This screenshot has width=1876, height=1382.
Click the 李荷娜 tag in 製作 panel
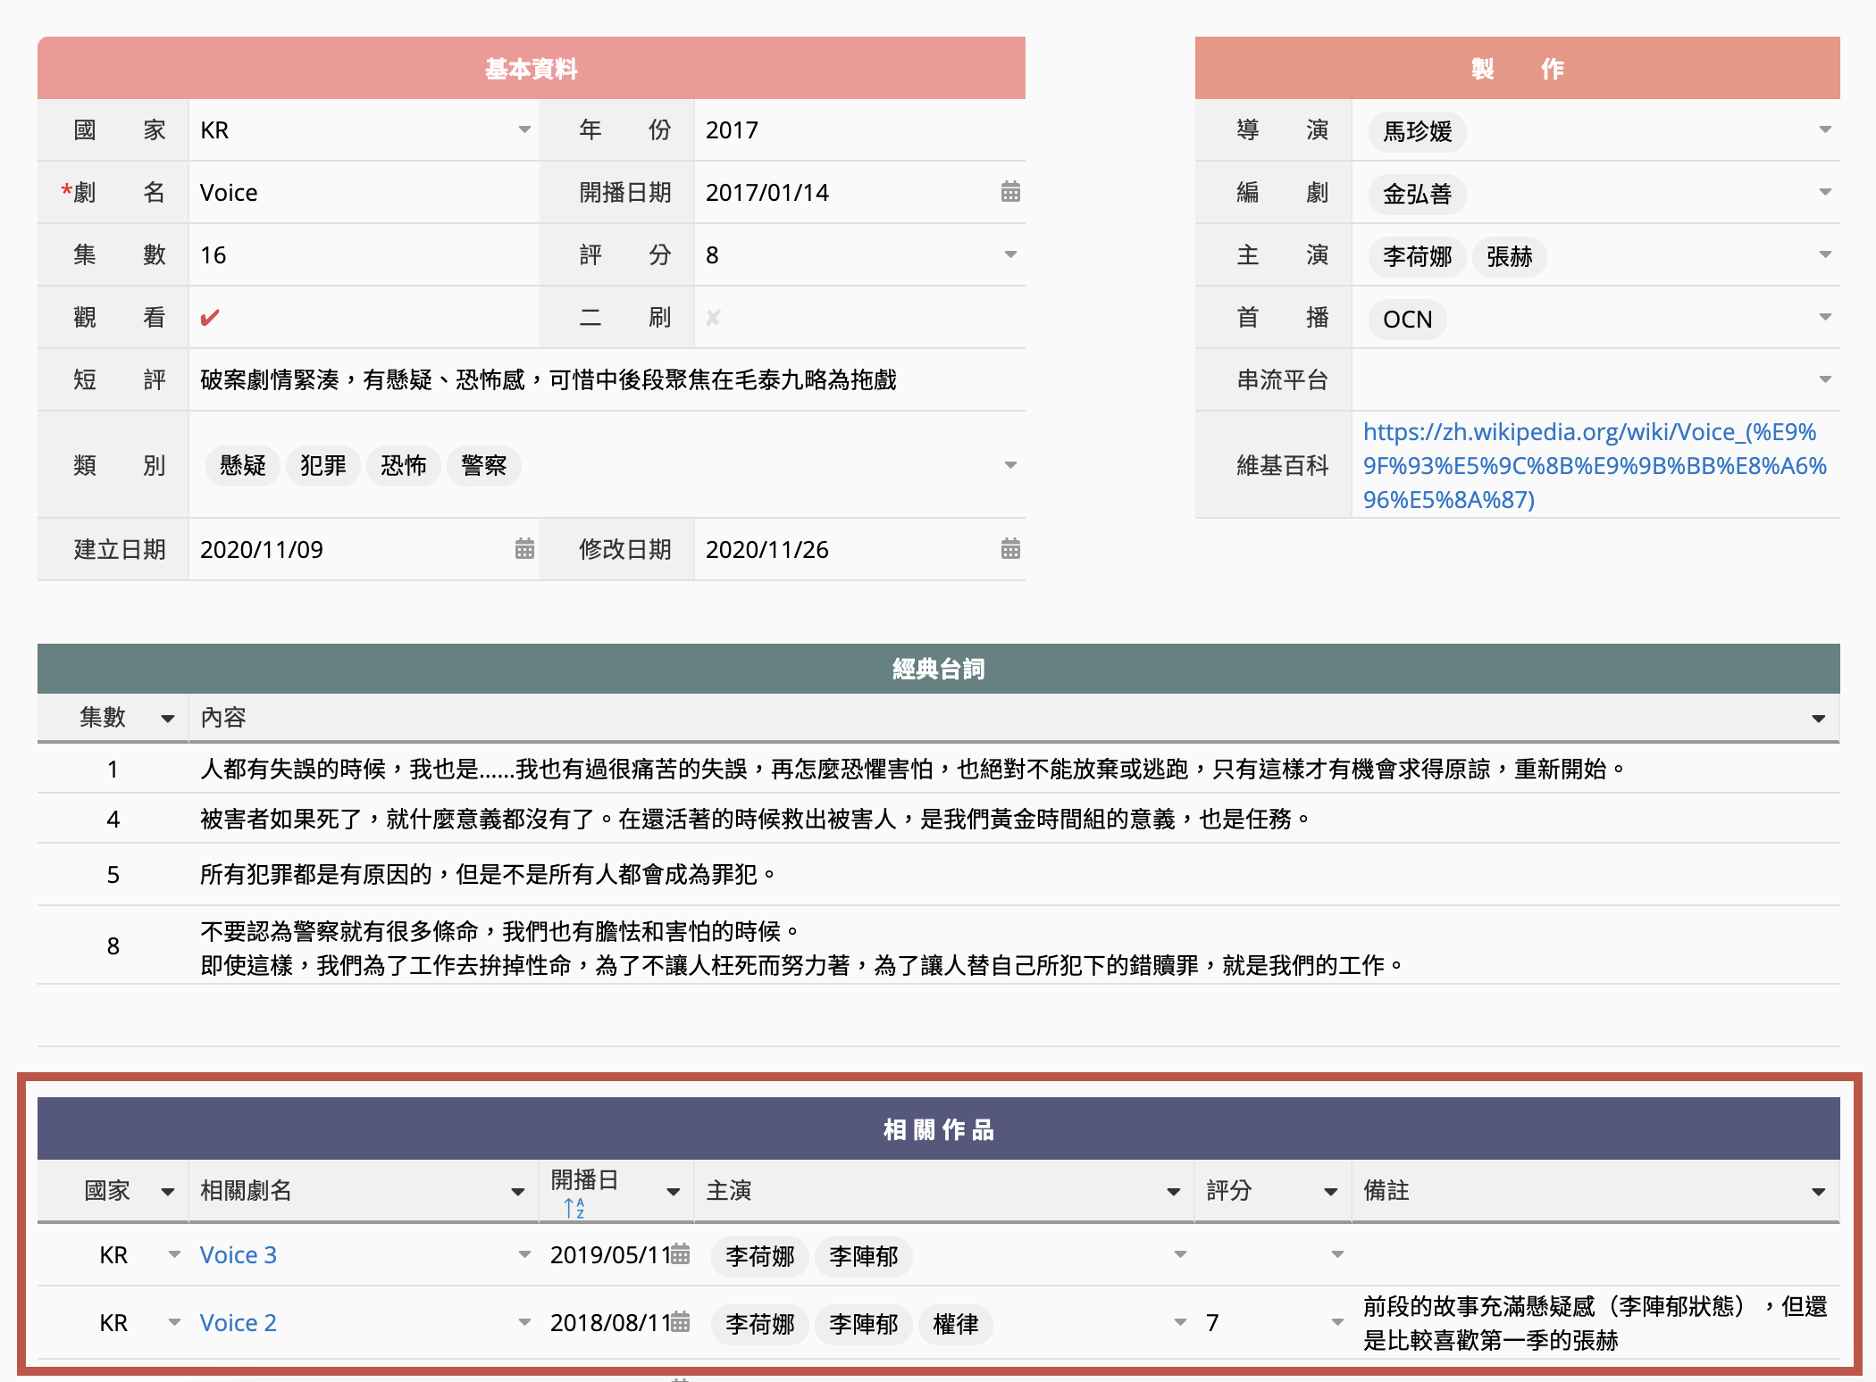tap(1418, 256)
